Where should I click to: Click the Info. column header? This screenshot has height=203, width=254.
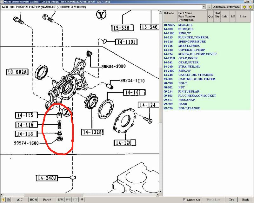pos(225,16)
